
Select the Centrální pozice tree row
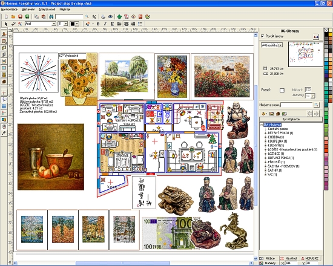278,129
